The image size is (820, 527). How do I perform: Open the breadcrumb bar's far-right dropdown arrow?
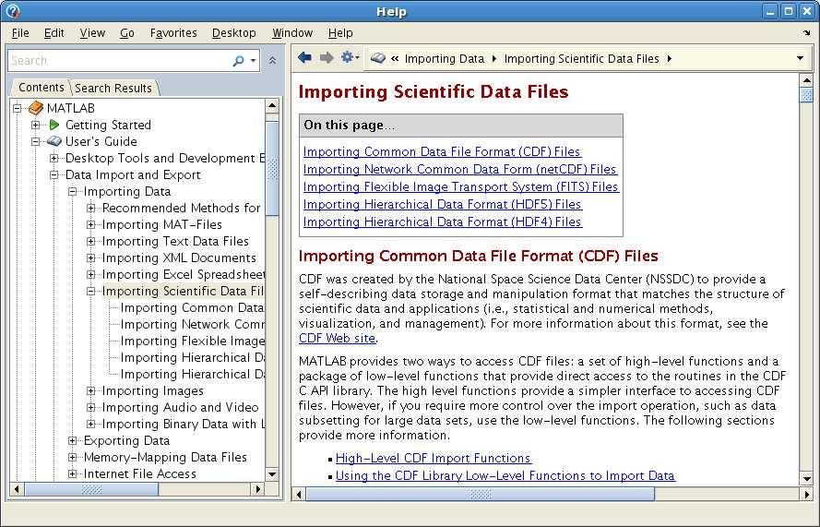[x=800, y=58]
